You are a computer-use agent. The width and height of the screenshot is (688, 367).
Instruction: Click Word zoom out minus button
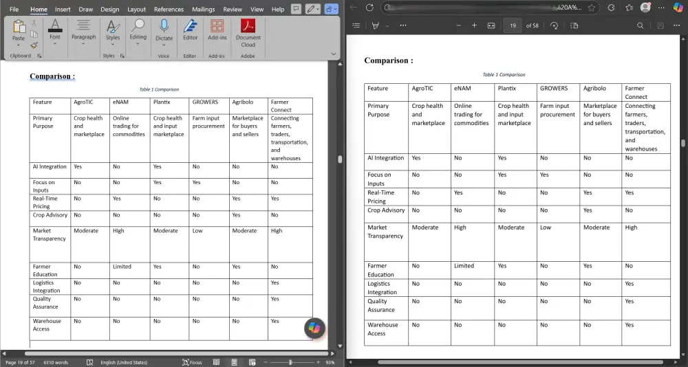click(x=266, y=362)
